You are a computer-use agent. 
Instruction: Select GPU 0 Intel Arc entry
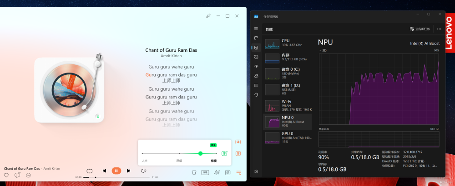[287, 138]
